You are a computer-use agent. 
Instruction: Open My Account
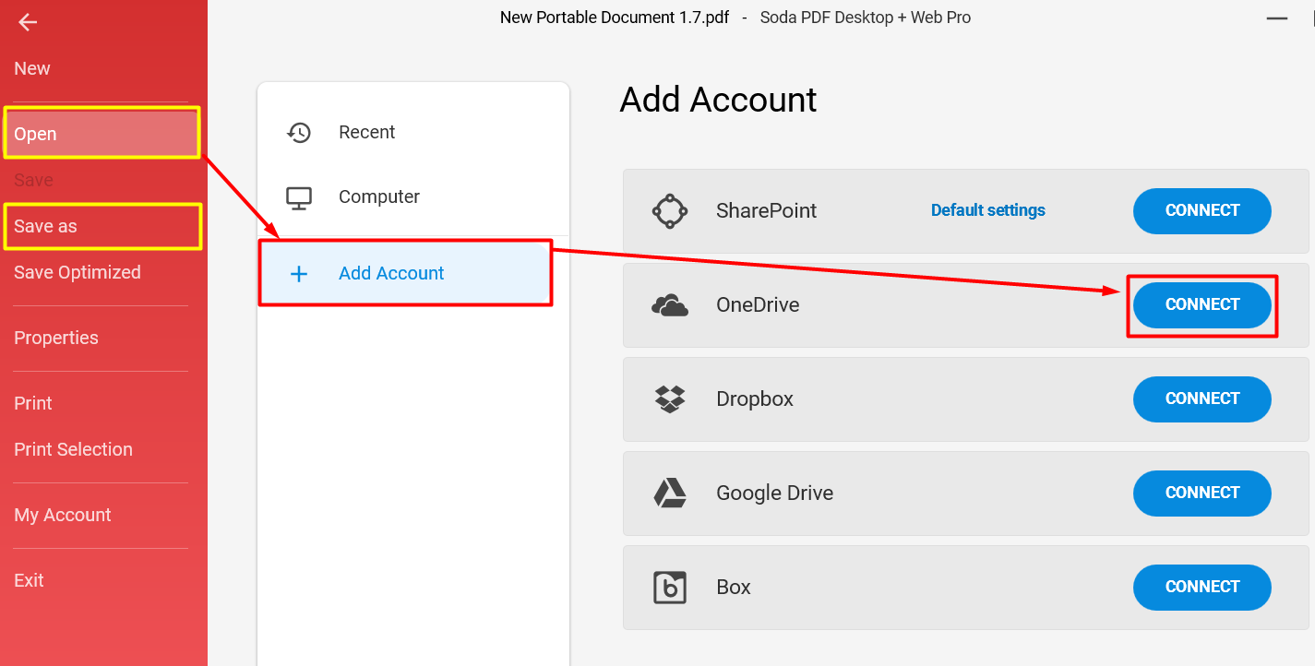[x=63, y=515]
